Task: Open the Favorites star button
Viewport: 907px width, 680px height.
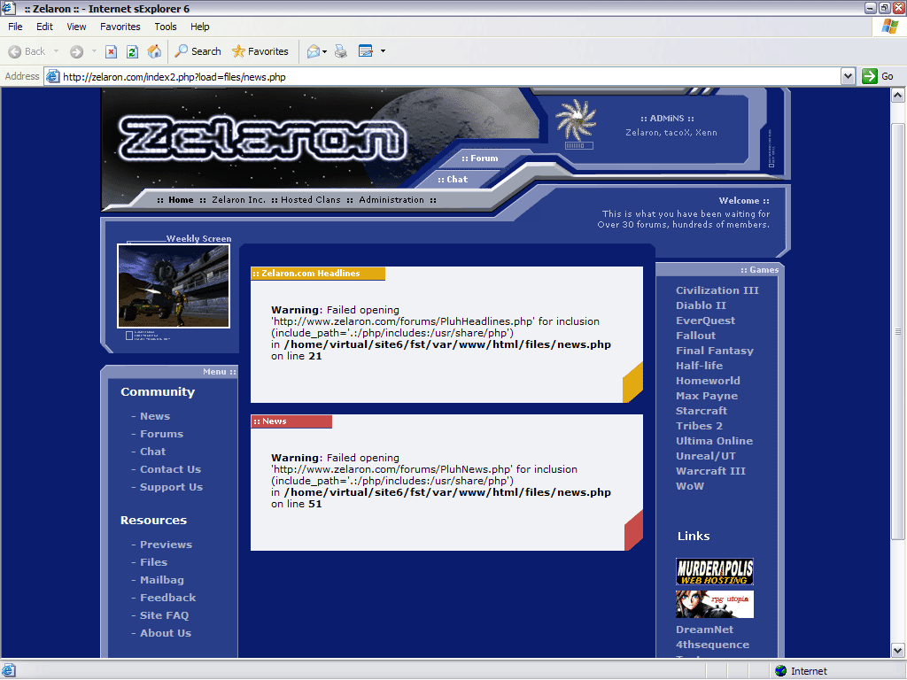Action: (260, 51)
